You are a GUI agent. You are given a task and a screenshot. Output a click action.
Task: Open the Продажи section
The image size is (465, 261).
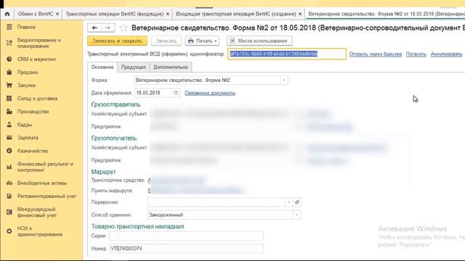28,72
